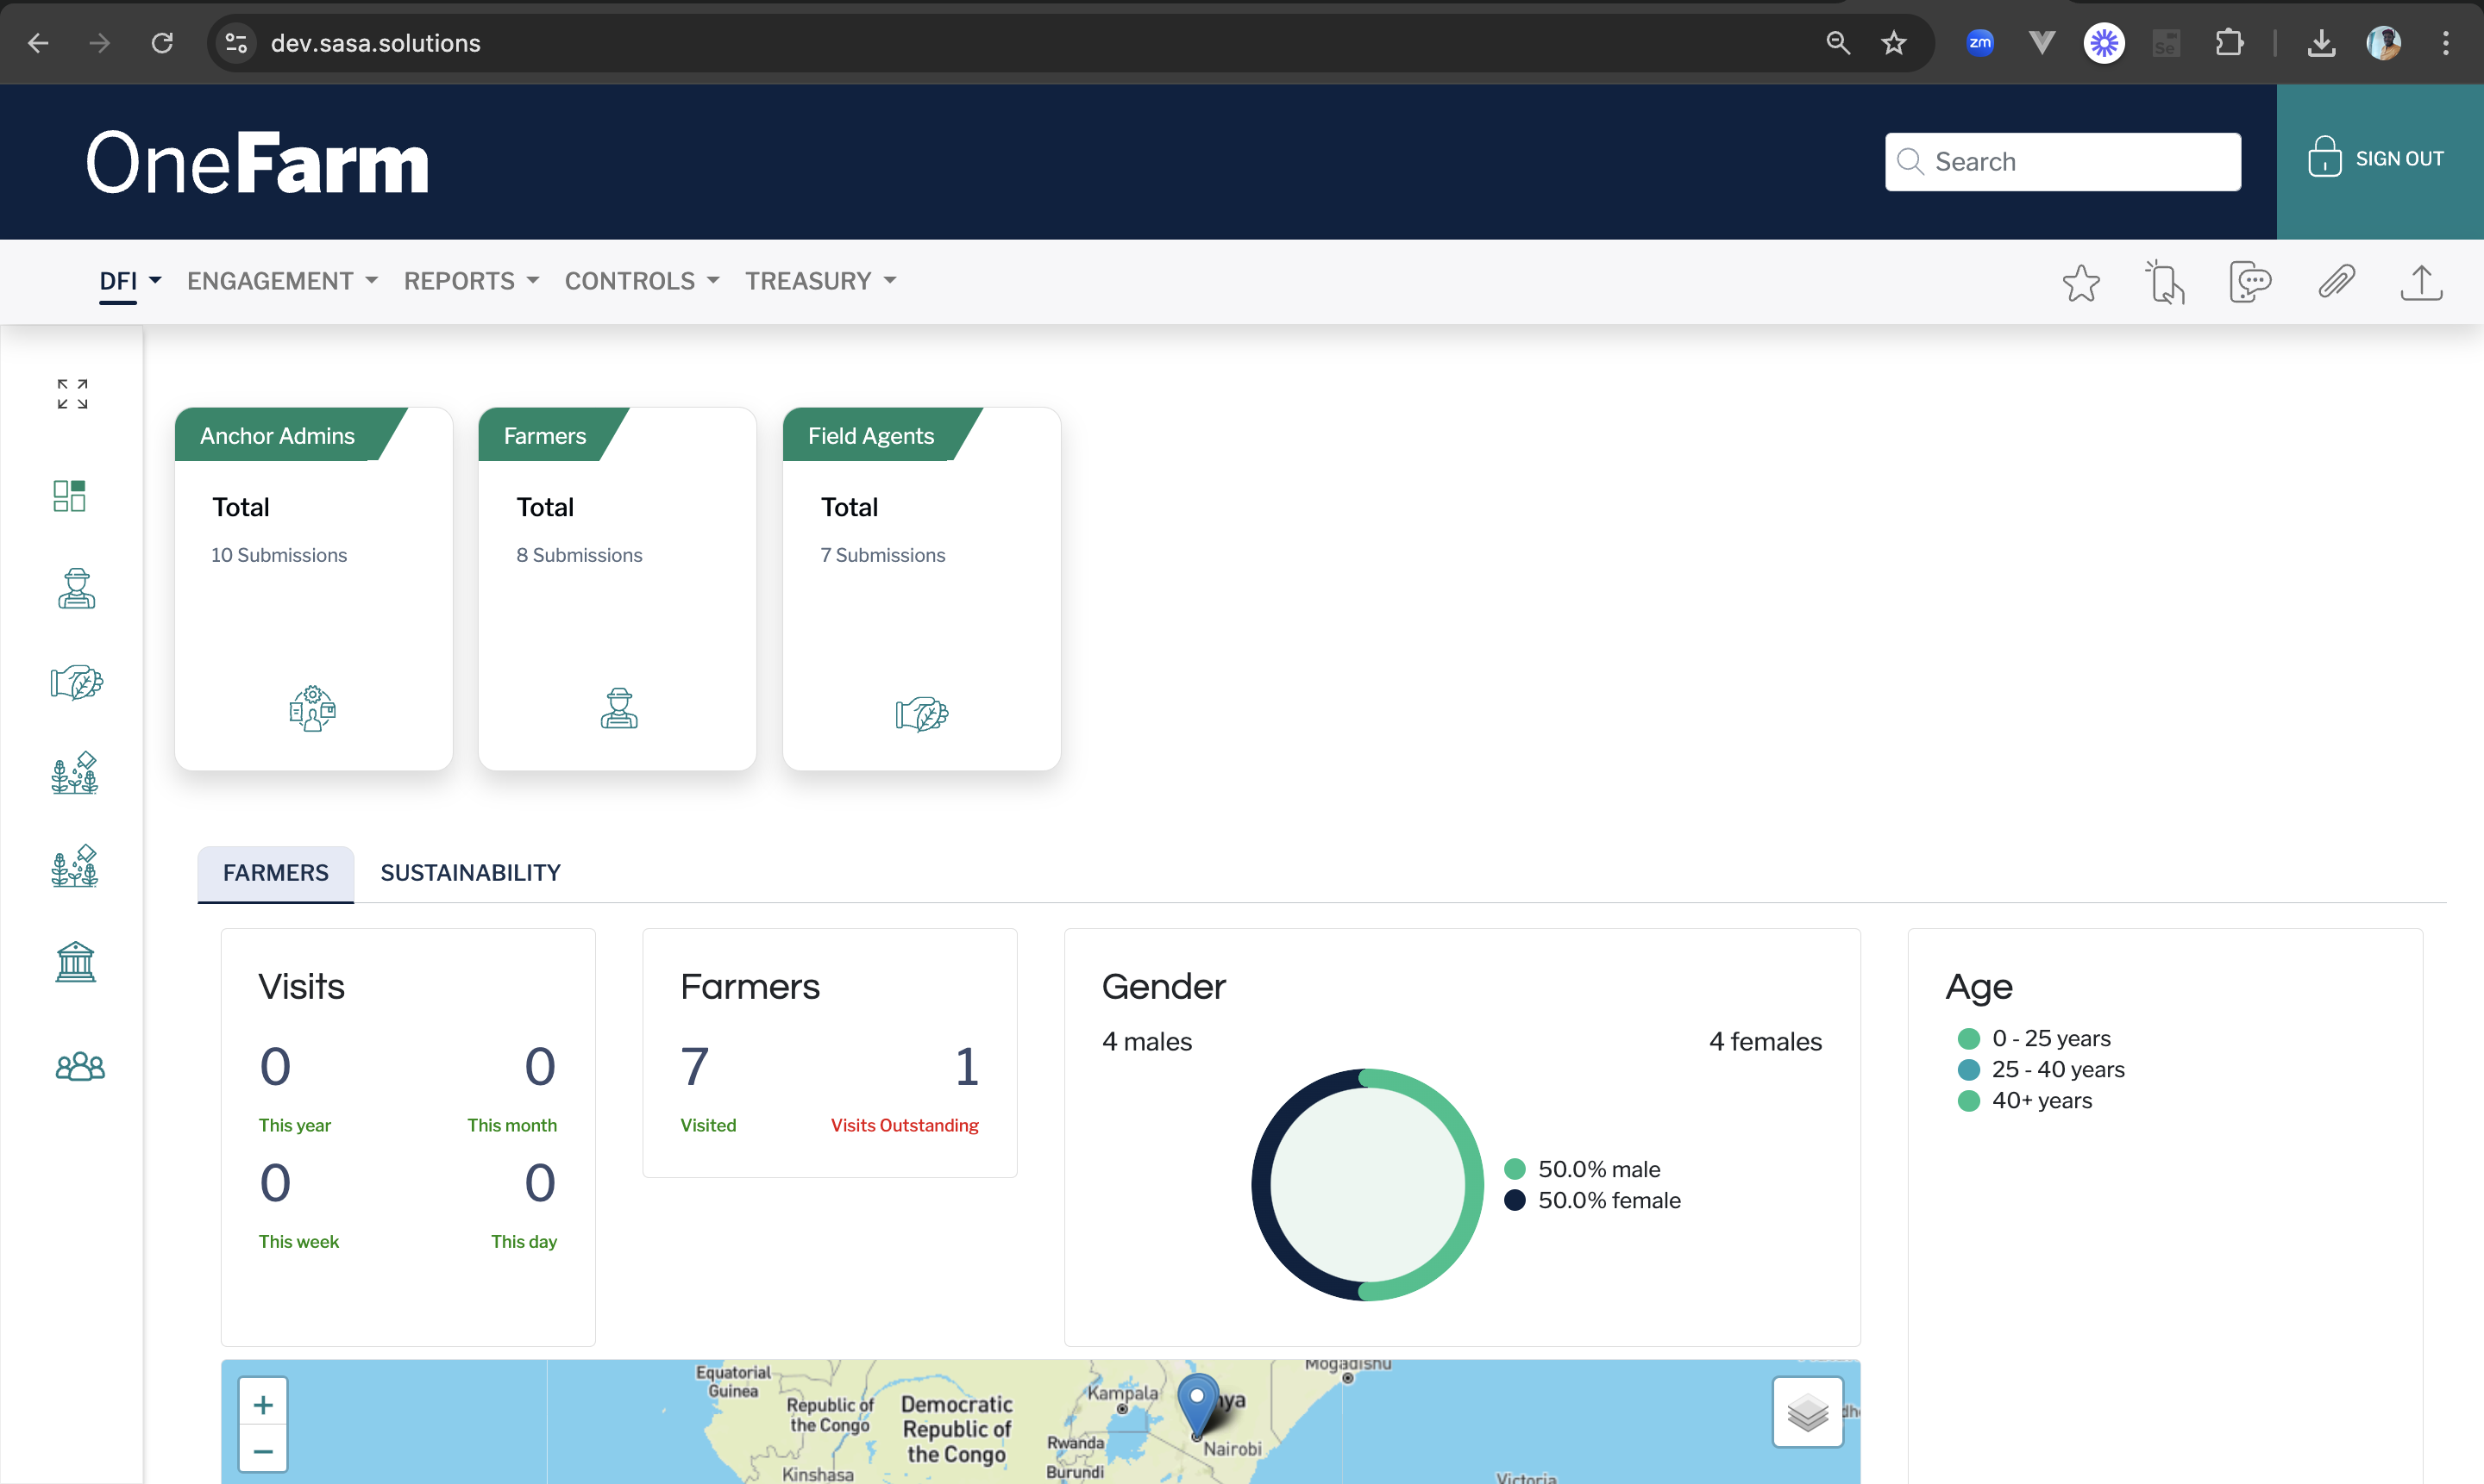Open the Chrome three-dot menu
Viewport: 2484px width, 1484px height.
tap(2445, 43)
